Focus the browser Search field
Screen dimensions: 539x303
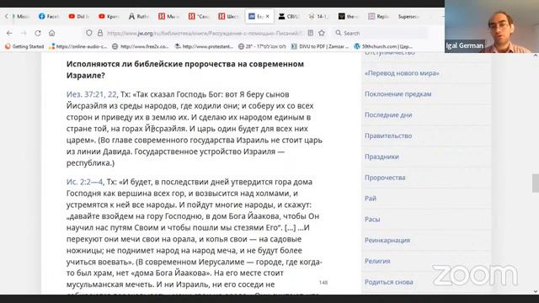click(x=380, y=33)
